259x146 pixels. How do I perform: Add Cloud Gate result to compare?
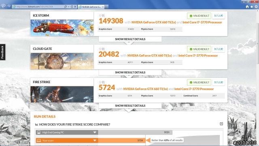[219, 49]
